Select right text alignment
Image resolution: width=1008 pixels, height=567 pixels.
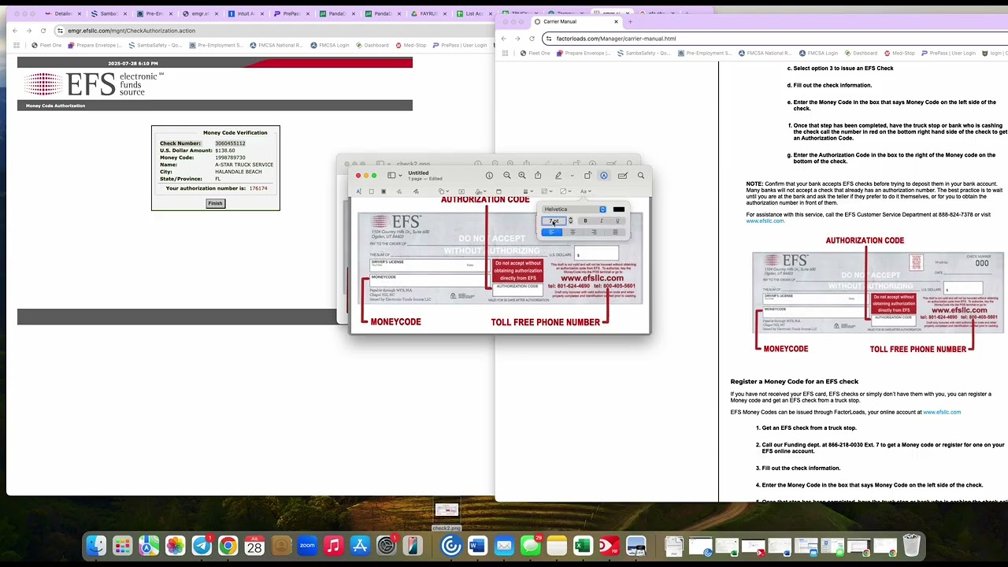coord(594,232)
